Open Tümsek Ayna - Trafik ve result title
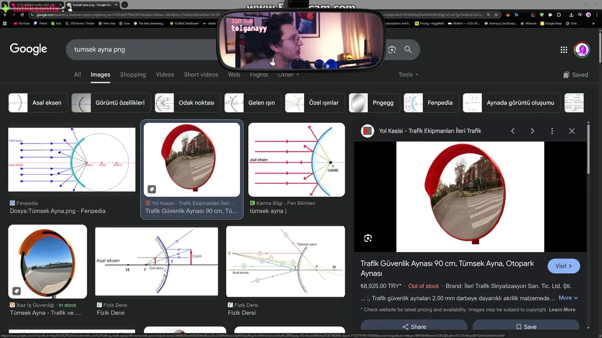Image resolution: width=602 pixels, height=338 pixels. point(46,313)
